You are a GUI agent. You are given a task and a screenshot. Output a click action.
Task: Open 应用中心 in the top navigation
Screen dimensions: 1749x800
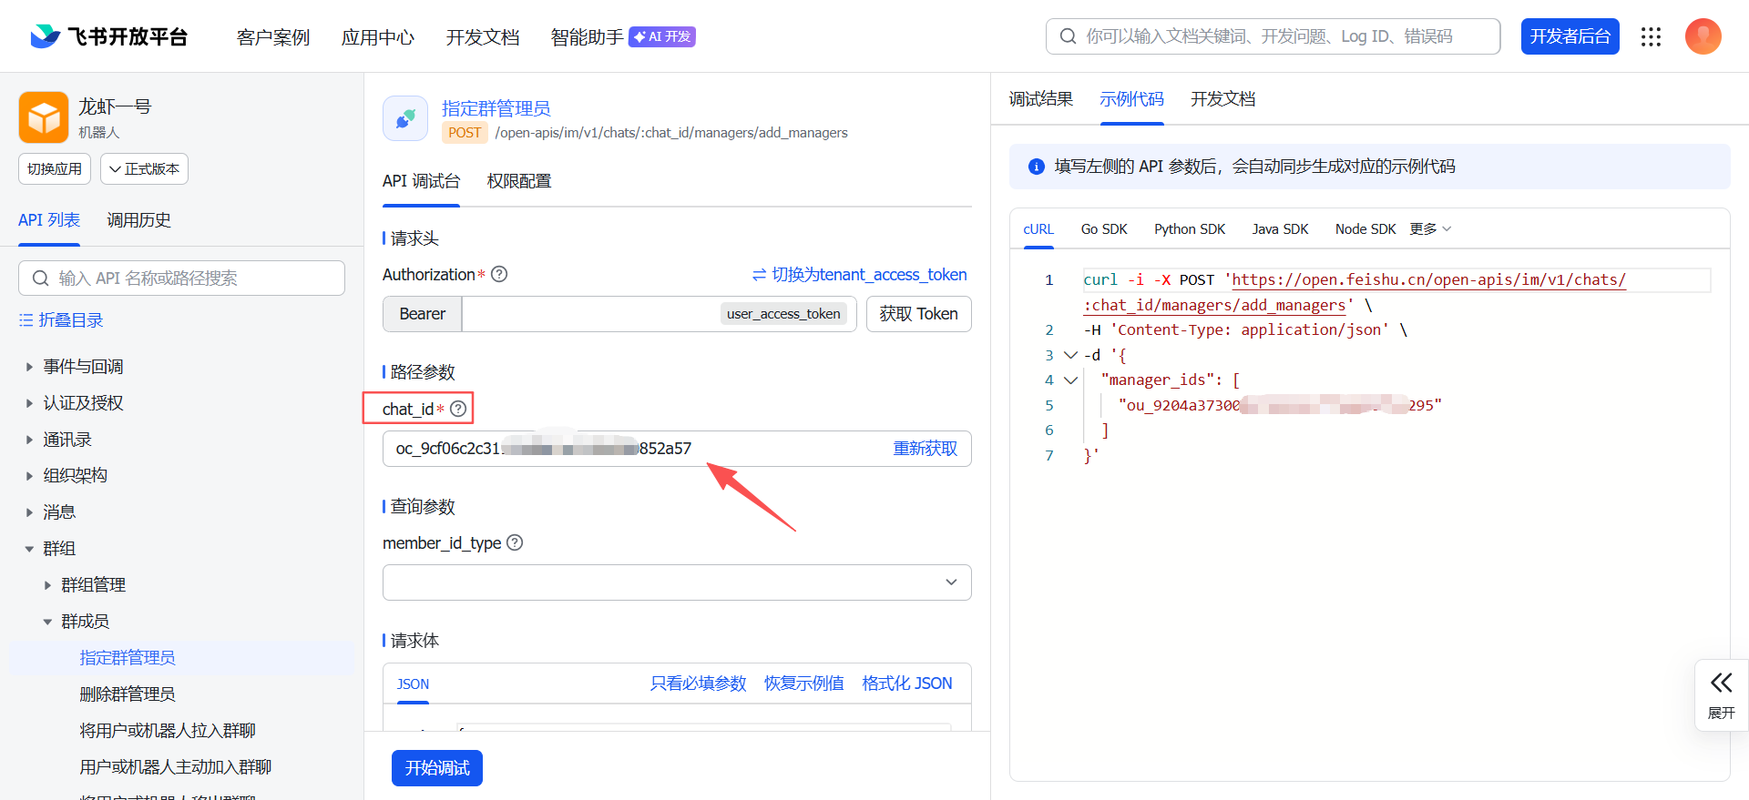click(378, 37)
